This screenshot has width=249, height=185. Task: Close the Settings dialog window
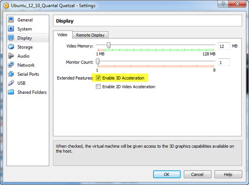coord(237,4)
